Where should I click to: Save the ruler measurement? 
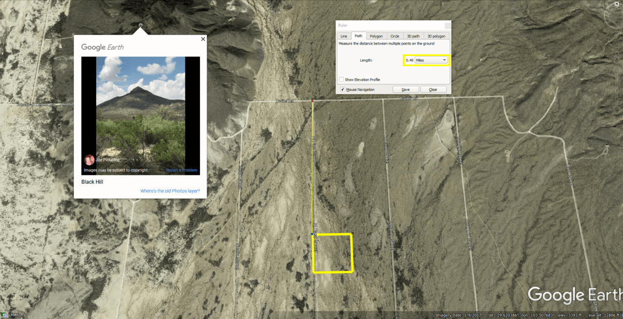coord(405,89)
